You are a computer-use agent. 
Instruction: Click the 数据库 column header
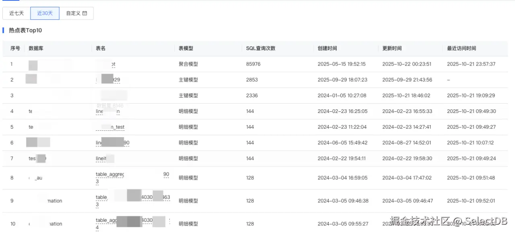pyautogui.click(x=36, y=48)
